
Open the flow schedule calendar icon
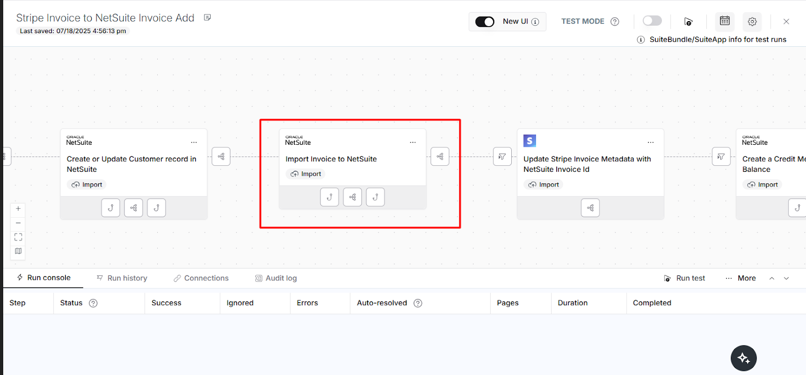click(724, 21)
